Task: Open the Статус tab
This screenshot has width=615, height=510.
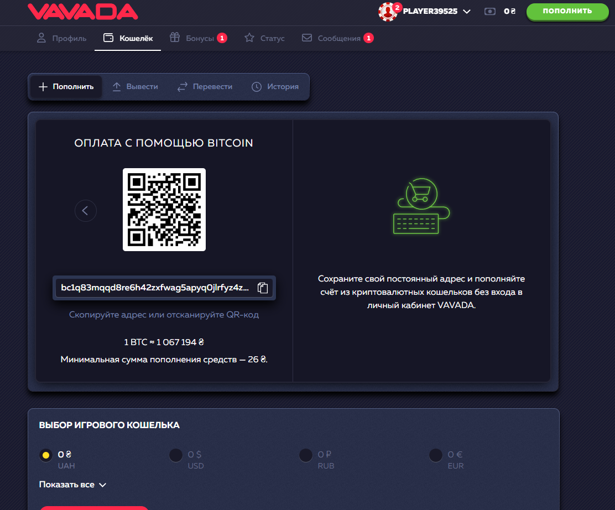Action: pyautogui.click(x=264, y=38)
